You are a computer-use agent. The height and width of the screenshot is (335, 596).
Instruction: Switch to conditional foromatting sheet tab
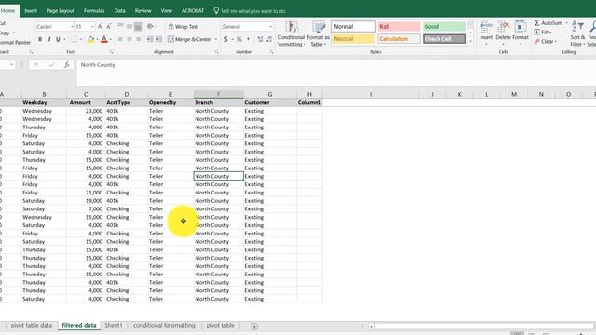[164, 326]
